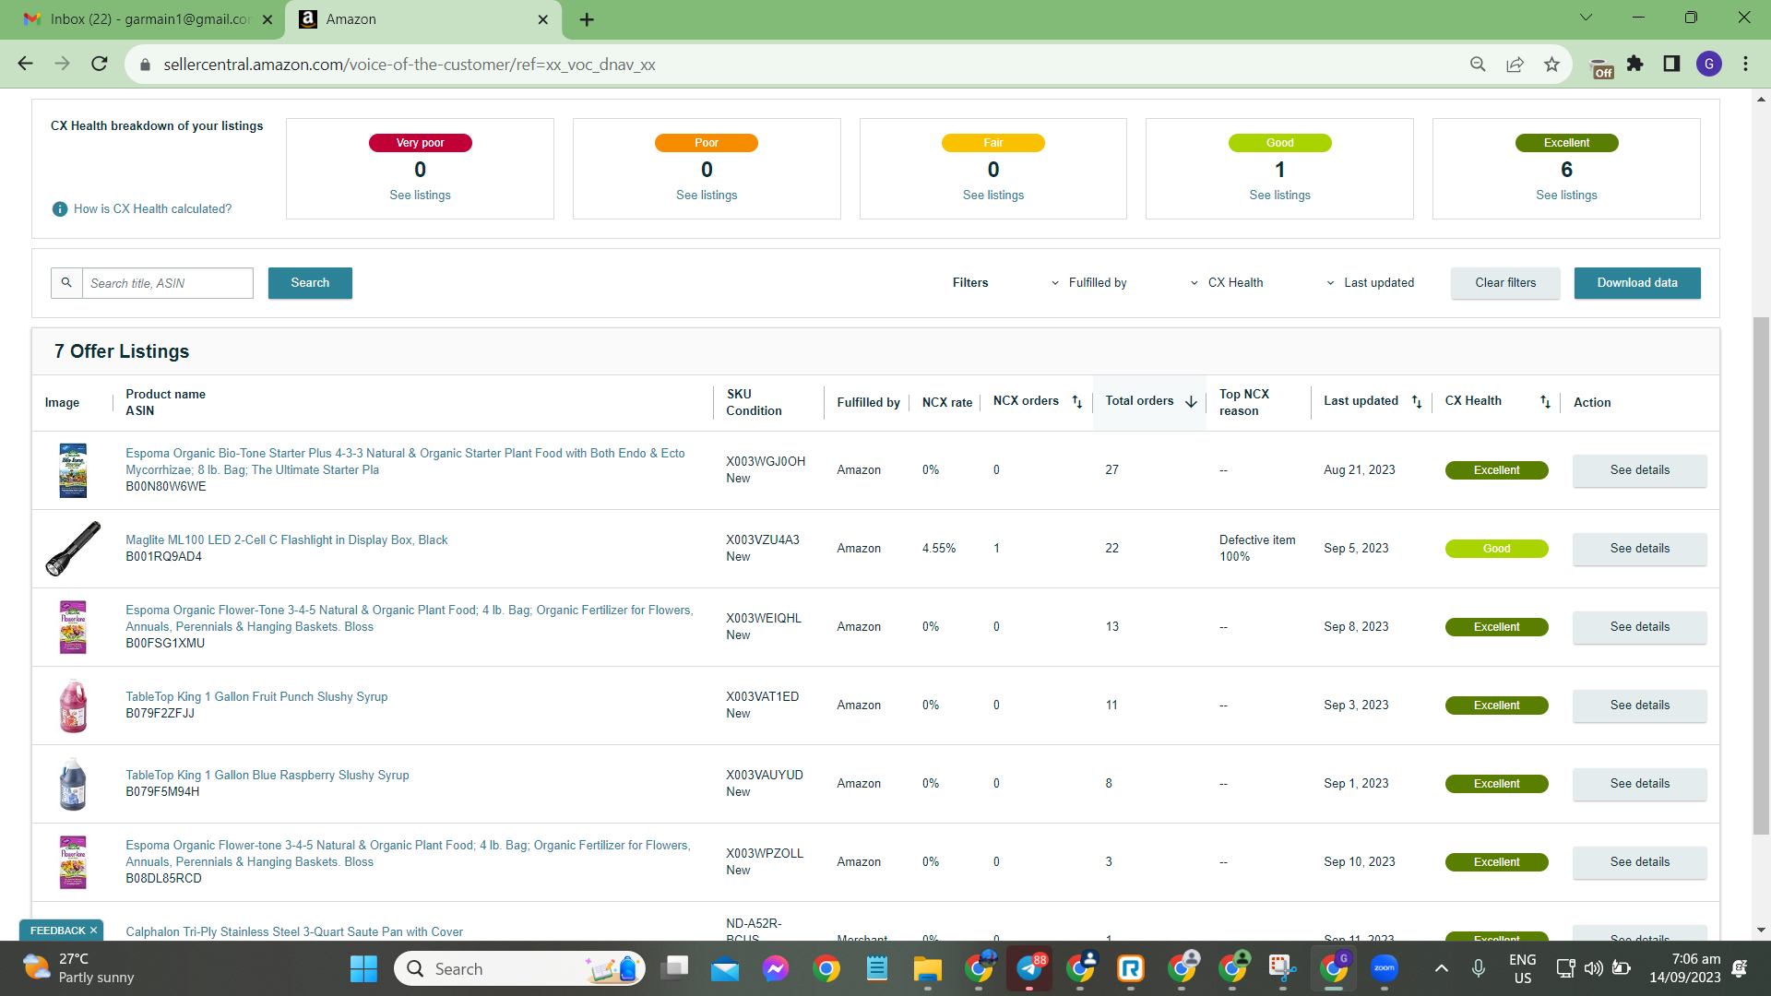Click Clear filters
1771x996 pixels.
(1505, 283)
